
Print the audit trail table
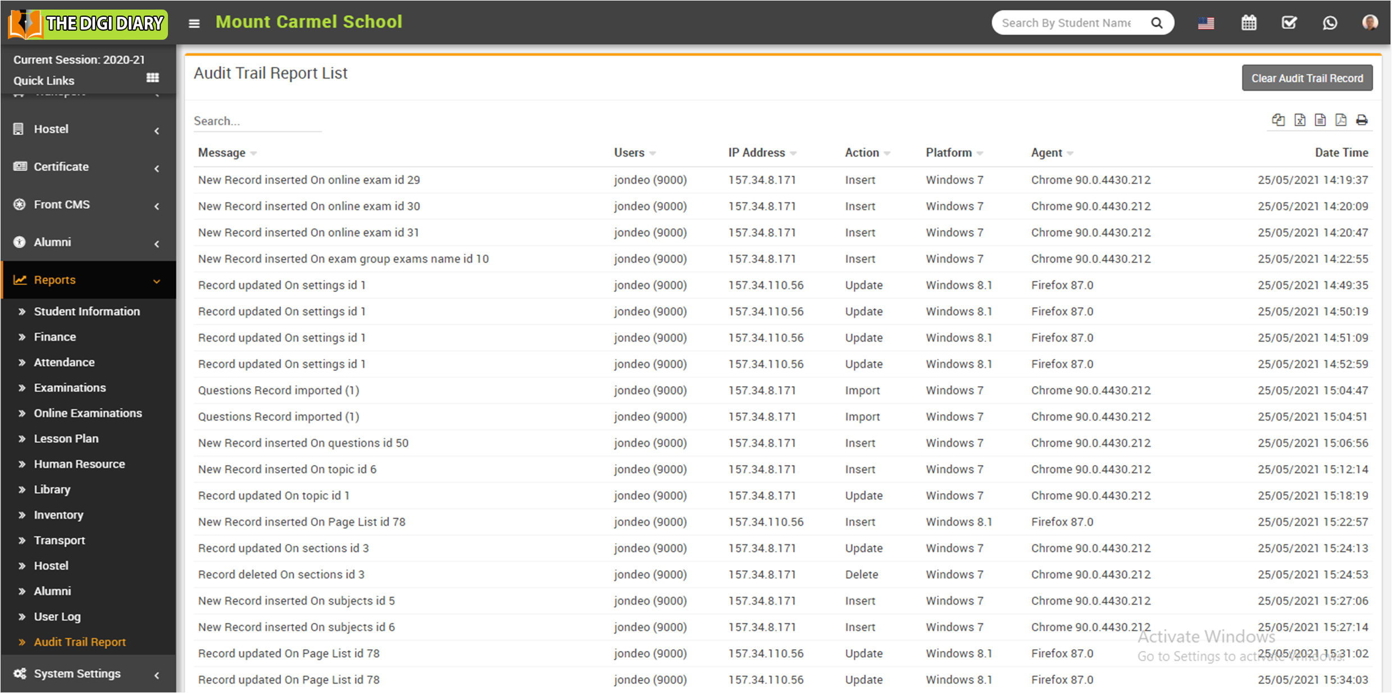[x=1362, y=120]
